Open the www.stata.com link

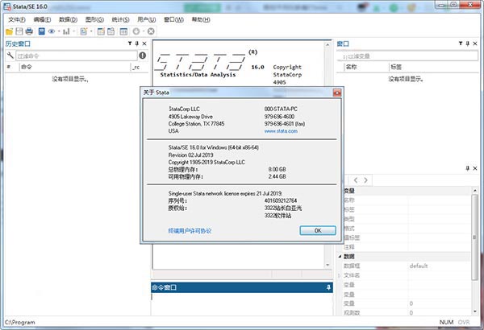click(282, 130)
